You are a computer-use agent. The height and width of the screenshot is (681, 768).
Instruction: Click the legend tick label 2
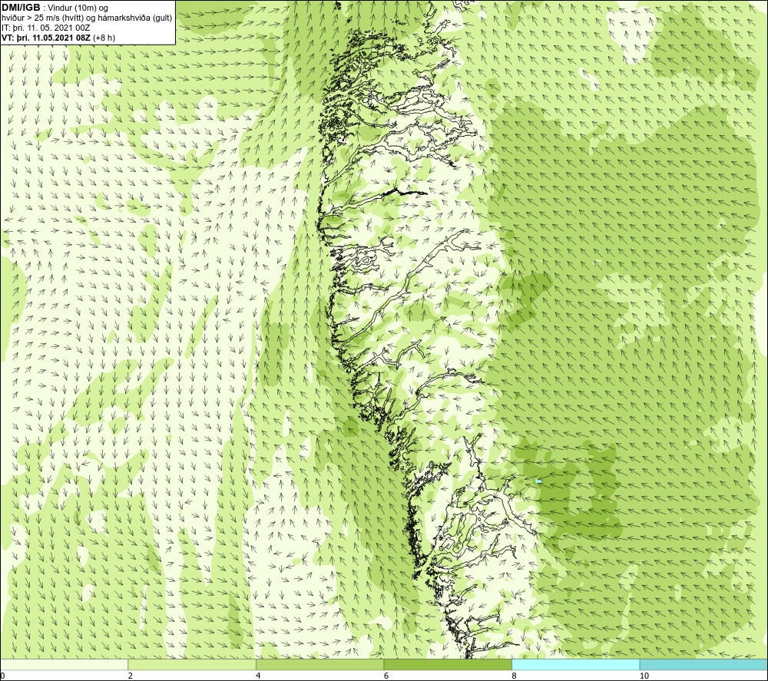(x=131, y=676)
